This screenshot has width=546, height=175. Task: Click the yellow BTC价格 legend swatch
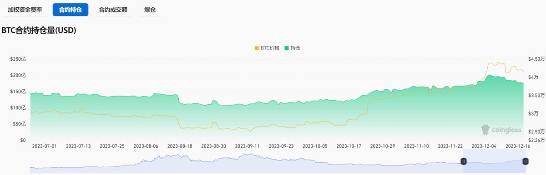click(256, 48)
